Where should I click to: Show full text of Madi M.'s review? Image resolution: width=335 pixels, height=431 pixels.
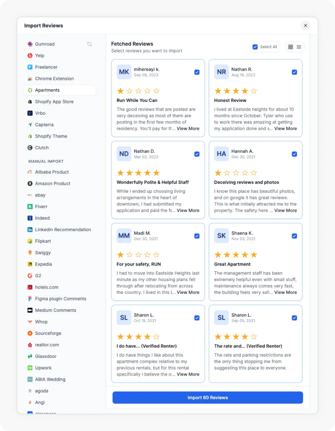tap(188, 292)
